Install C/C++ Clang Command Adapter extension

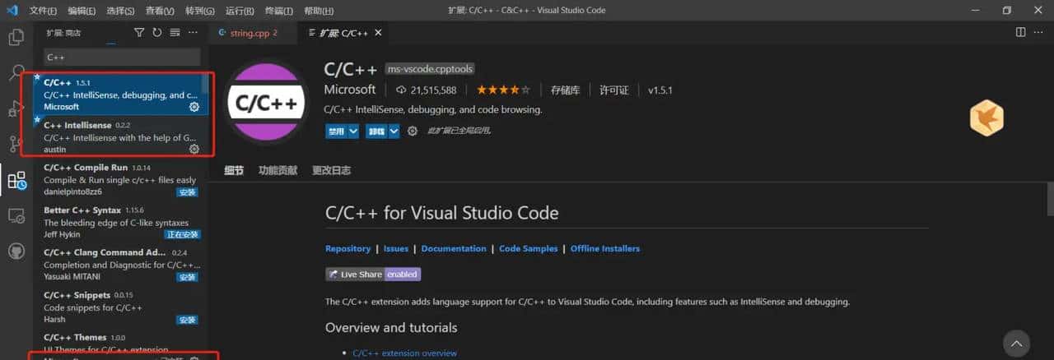click(x=187, y=277)
